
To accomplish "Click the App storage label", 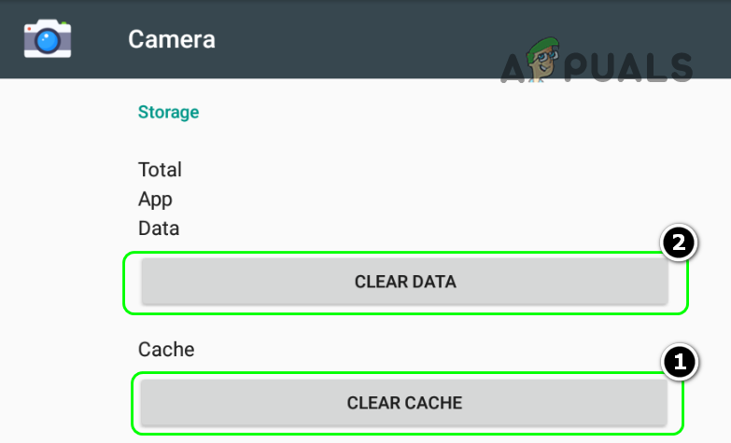I will pos(155,199).
